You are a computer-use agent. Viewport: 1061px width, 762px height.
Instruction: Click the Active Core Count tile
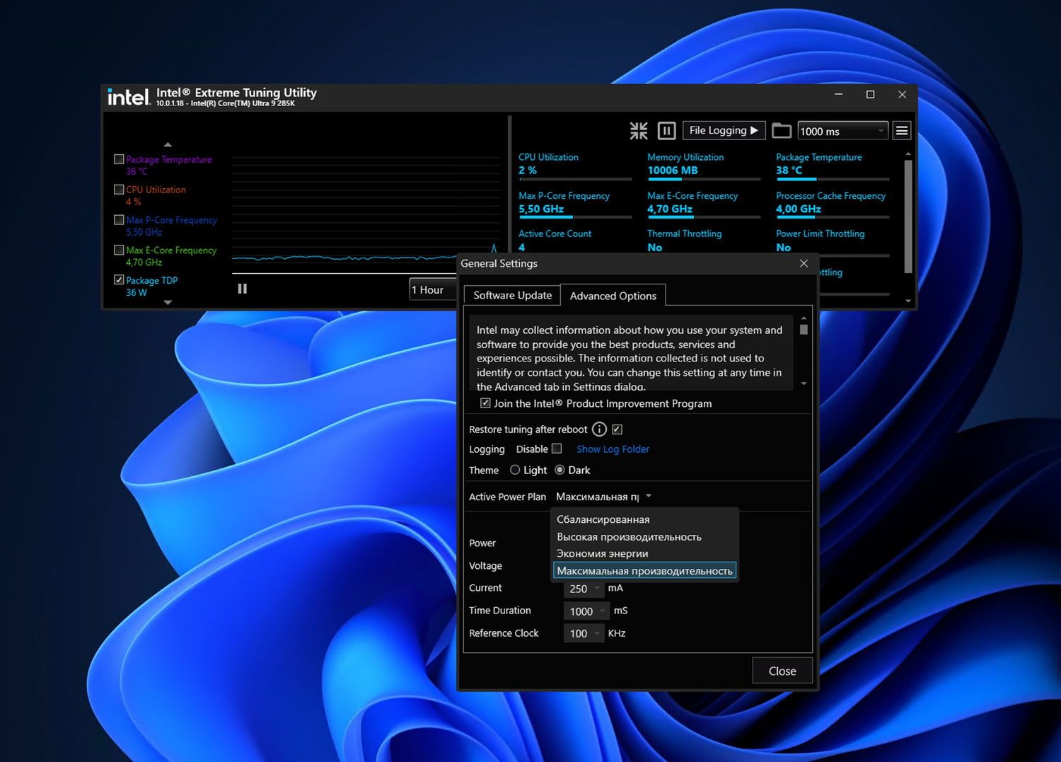(575, 241)
